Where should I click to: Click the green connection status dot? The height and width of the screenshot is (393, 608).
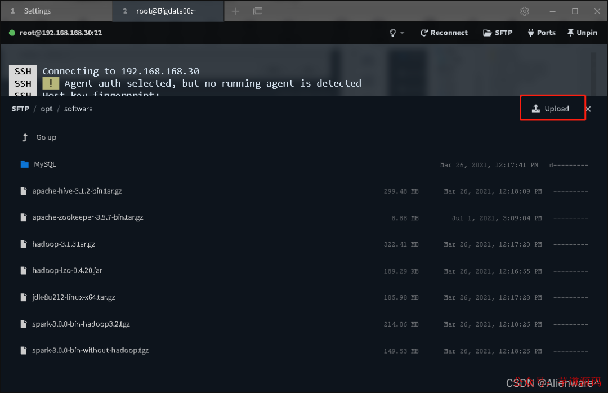(x=12, y=33)
